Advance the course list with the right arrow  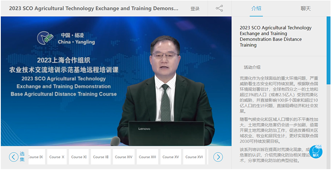coord(218,157)
